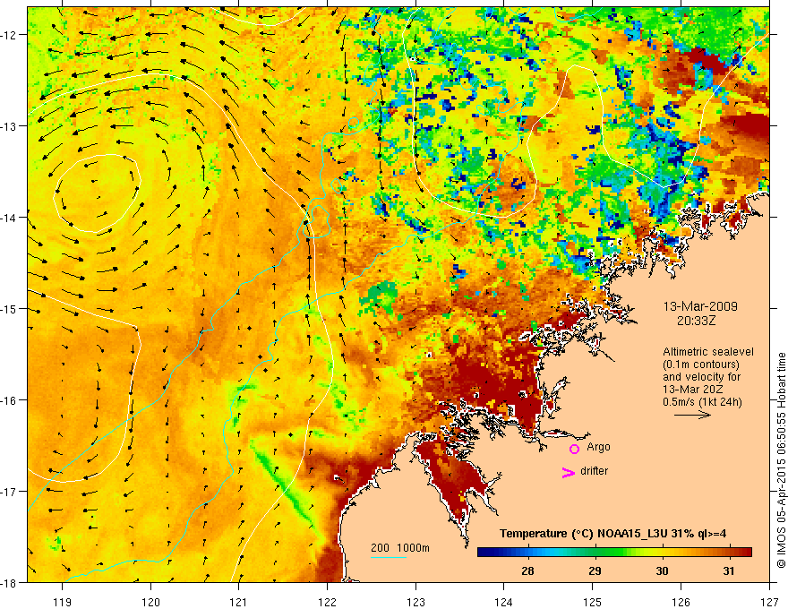Click the longitude axis label 119
This screenshot has height=609, width=788.
point(63,602)
